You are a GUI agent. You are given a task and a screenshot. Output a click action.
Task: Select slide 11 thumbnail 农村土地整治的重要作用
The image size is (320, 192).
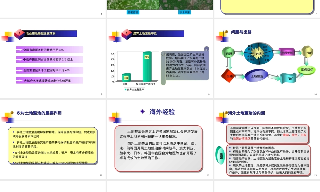(53, 140)
